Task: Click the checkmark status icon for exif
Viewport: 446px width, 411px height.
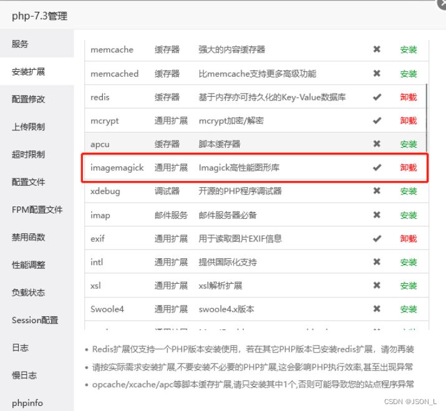Action: click(x=377, y=238)
